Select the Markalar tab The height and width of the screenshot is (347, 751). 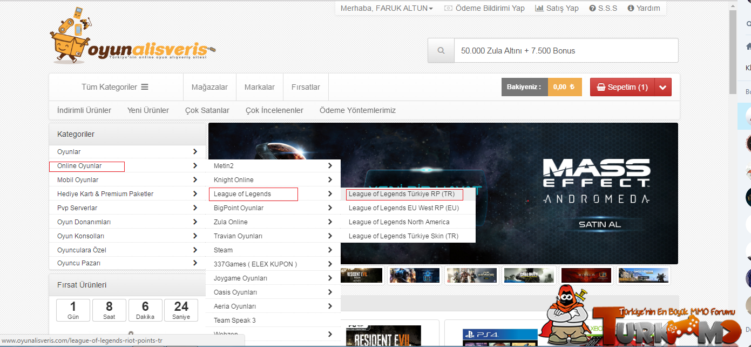260,87
